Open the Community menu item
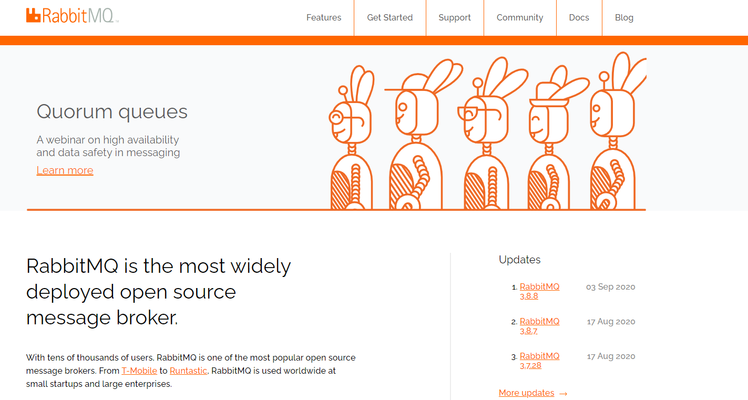Viewport: 748px width, 400px height. (x=520, y=17)
